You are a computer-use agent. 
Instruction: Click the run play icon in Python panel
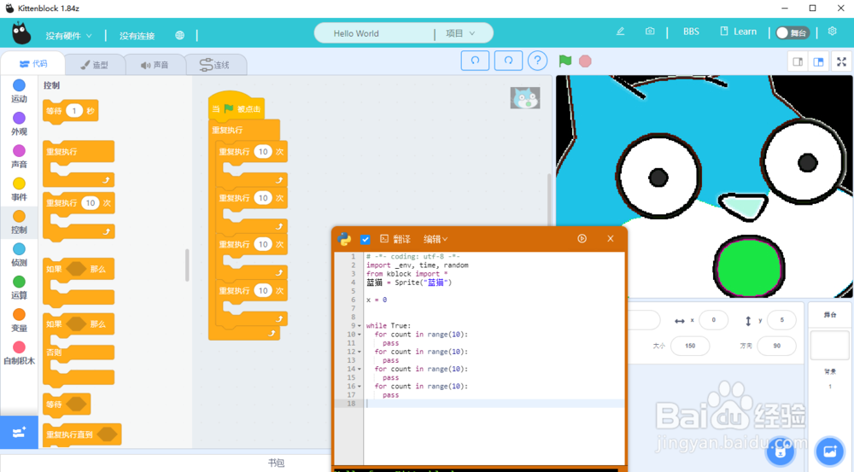click(x=582, y=238)
